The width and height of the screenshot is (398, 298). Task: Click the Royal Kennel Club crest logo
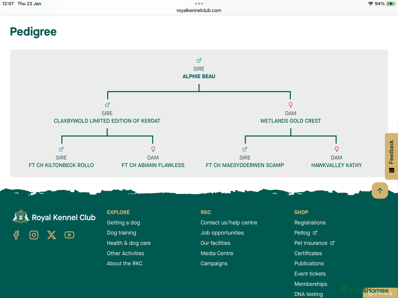point(21,217)
